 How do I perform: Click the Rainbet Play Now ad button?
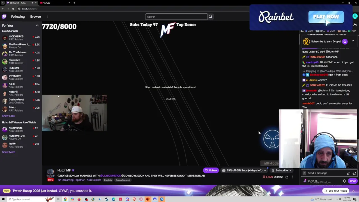[326, 17]
